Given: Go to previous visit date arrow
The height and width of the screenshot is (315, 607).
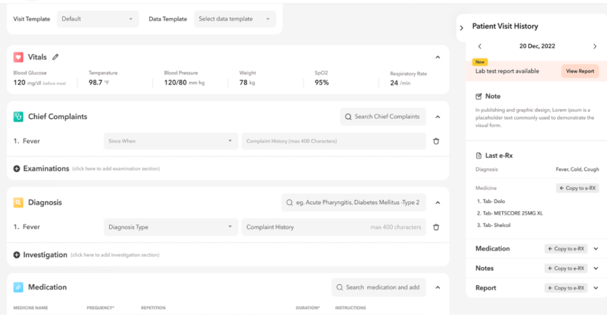Looking at the screenshot, I should (x=480, y=46).
